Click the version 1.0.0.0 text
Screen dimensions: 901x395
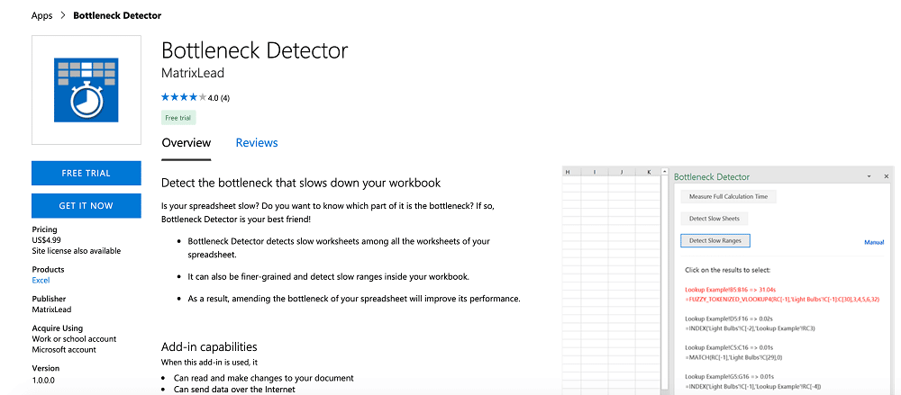[43, 380]
